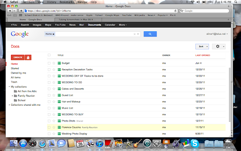Remove the Home search filter chip
This screenshot has width=241, height=151.
53,34
